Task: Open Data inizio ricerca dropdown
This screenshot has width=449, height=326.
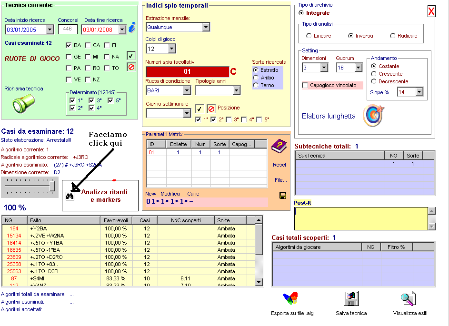Action: point(50,30)
